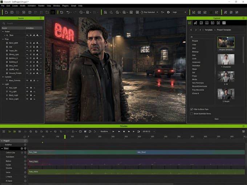Open the Plugins menu

point(65,6)
